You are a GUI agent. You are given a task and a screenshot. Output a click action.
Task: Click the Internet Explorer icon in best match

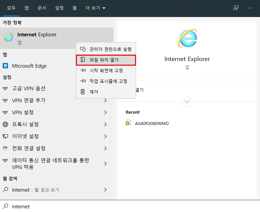pos(8,37)
